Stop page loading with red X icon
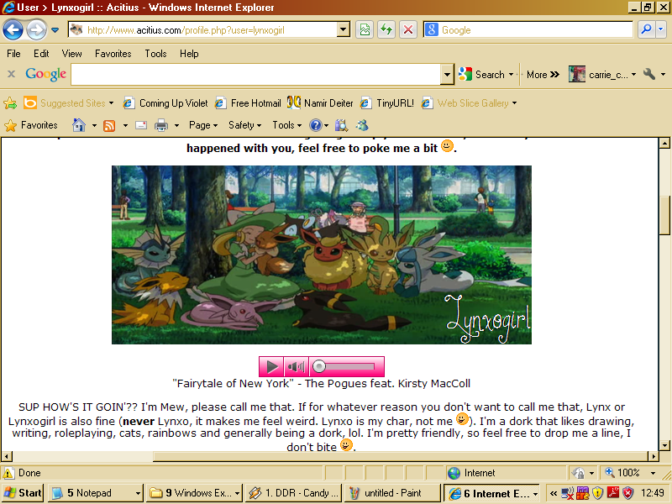Image resolution: width=672 pixels, height=504 pixels. point(408,30)
